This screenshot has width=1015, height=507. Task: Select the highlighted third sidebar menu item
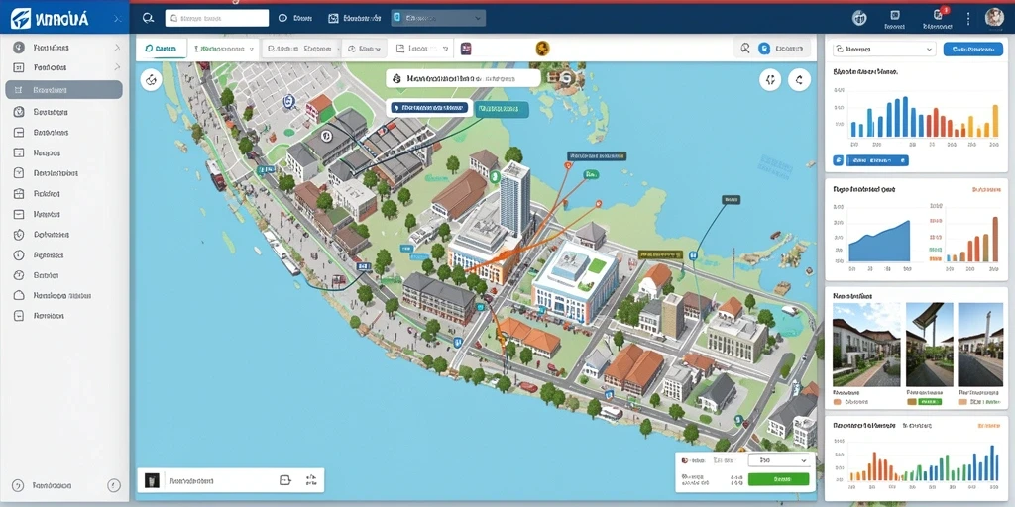(x=63, y=90)
